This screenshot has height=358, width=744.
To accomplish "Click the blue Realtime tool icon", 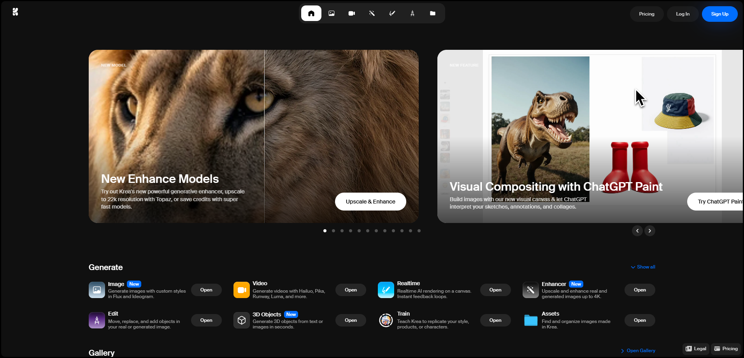I will pos(386,290).
